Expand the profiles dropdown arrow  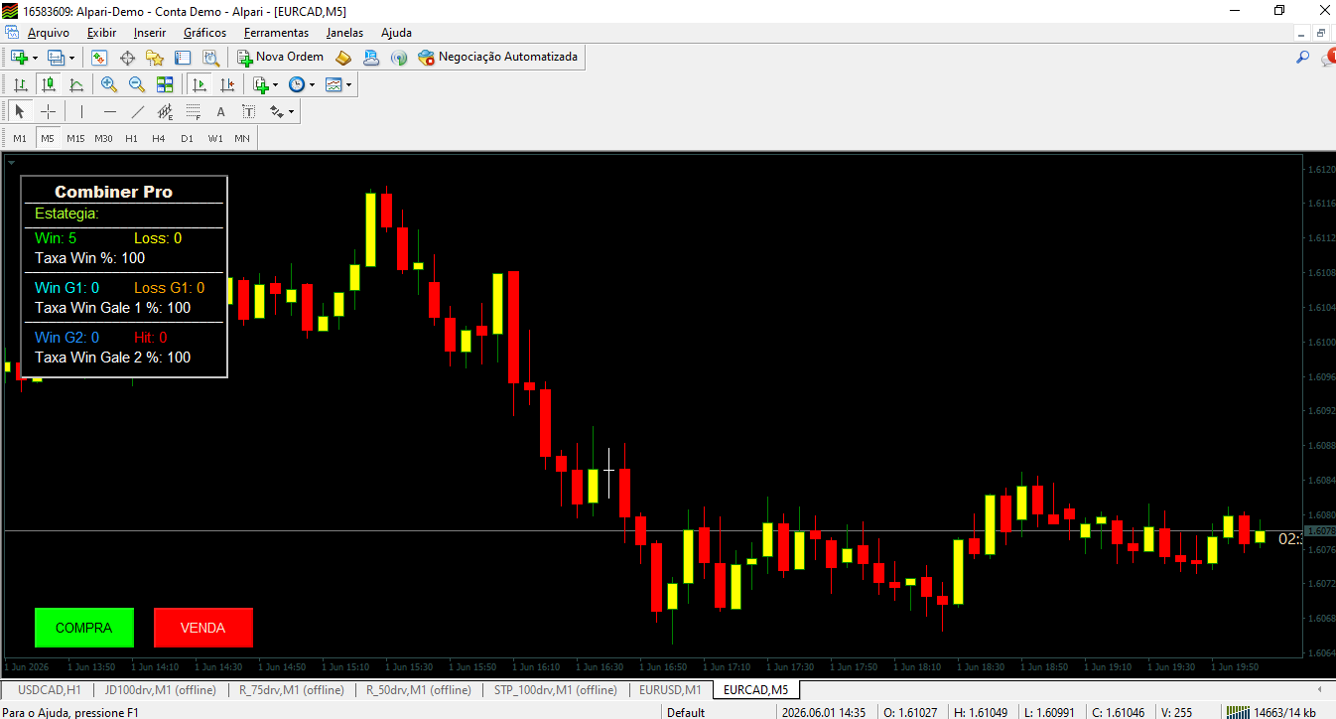point(71,58)
